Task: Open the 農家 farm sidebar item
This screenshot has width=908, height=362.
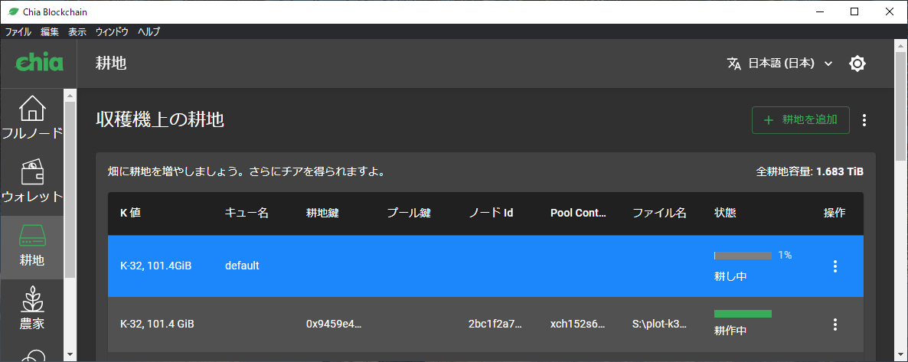Action: pyautogui.click(x=32, y=310)
